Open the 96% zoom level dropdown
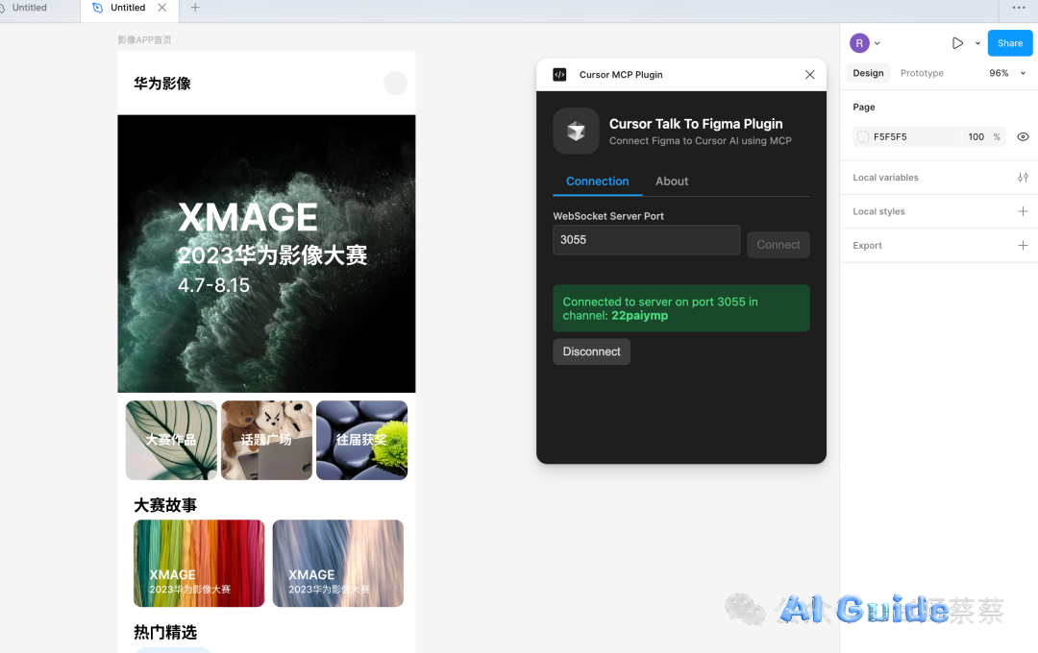 click(1007, 73)
